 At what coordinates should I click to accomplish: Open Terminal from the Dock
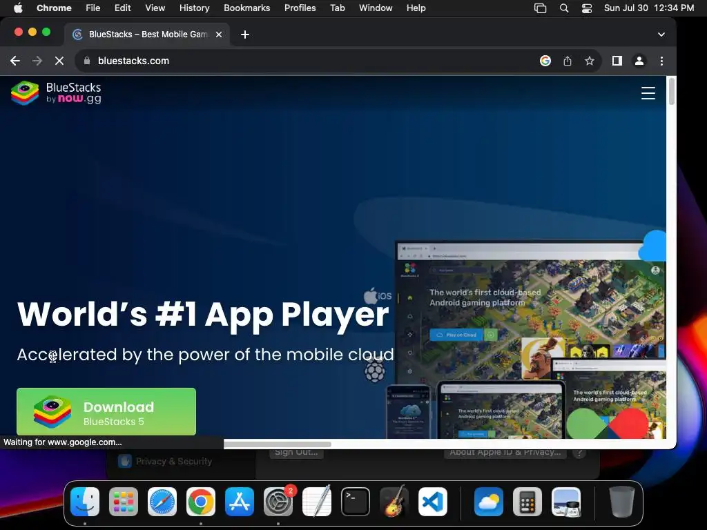coord(356,502)
